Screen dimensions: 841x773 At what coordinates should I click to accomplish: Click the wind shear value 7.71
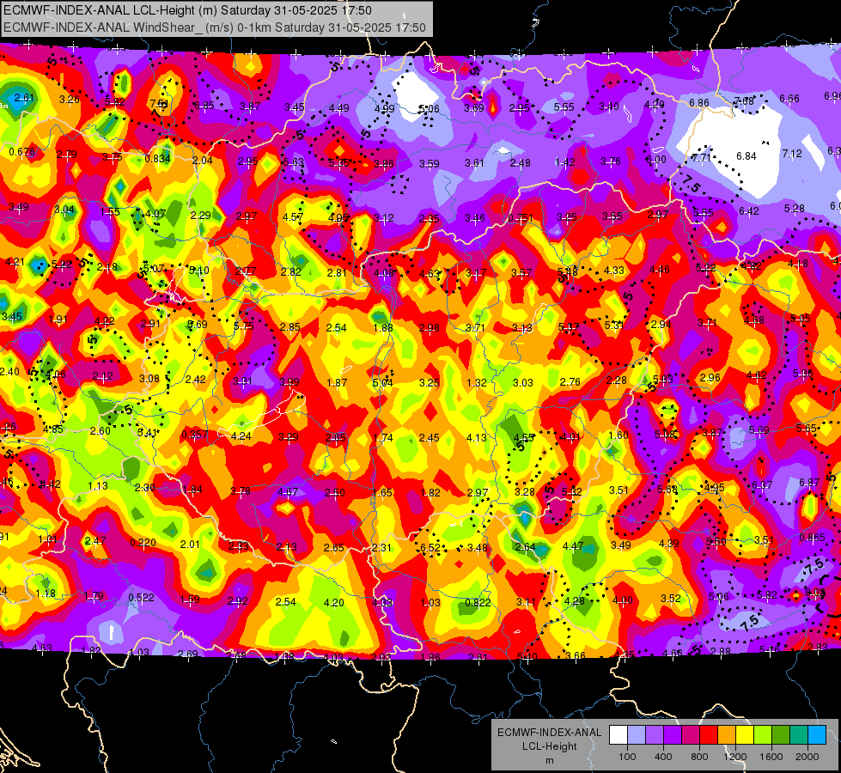pos(702,158)
